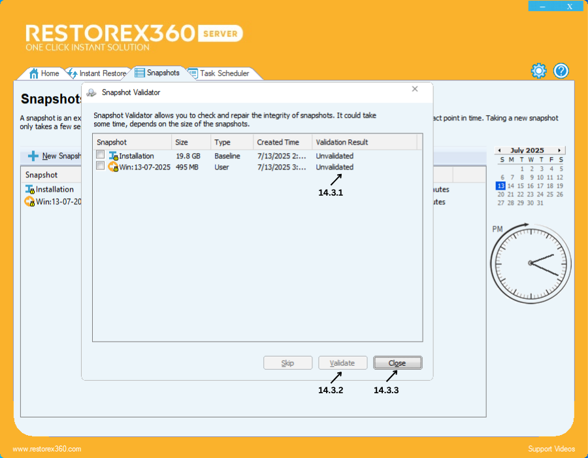Select the Installation name in Validator list
The height and width of the screenshot is (458, 588).
pos(137,156)
